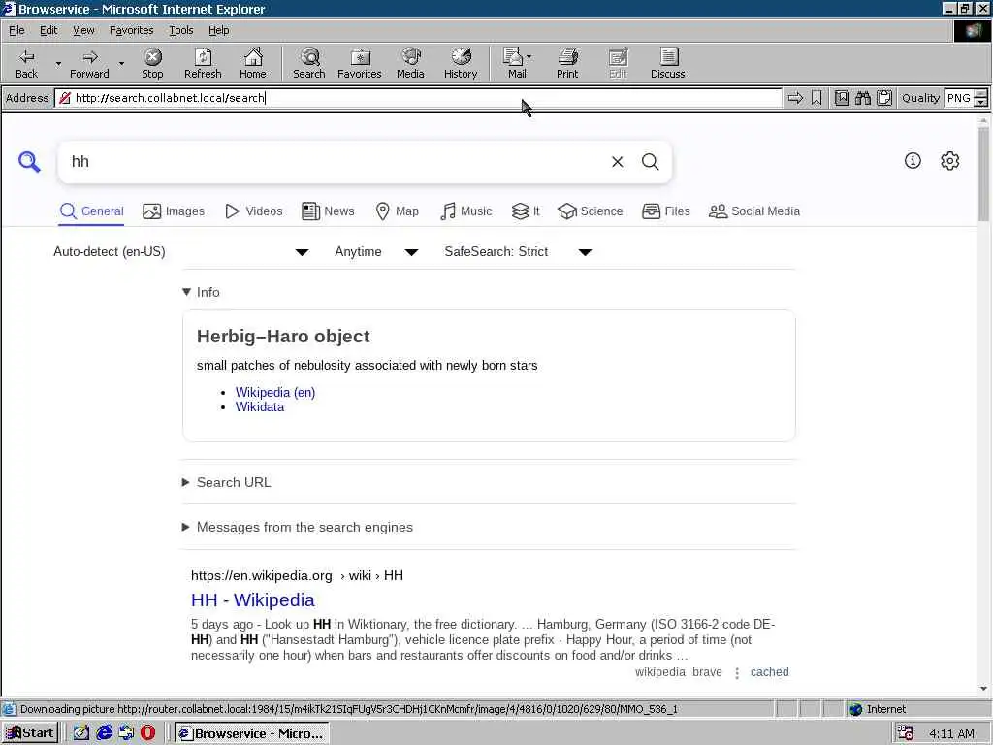This screenshot has width=993, height=745.
Task: Open the Forward history dropdown arrow
Action: (121, 64)
